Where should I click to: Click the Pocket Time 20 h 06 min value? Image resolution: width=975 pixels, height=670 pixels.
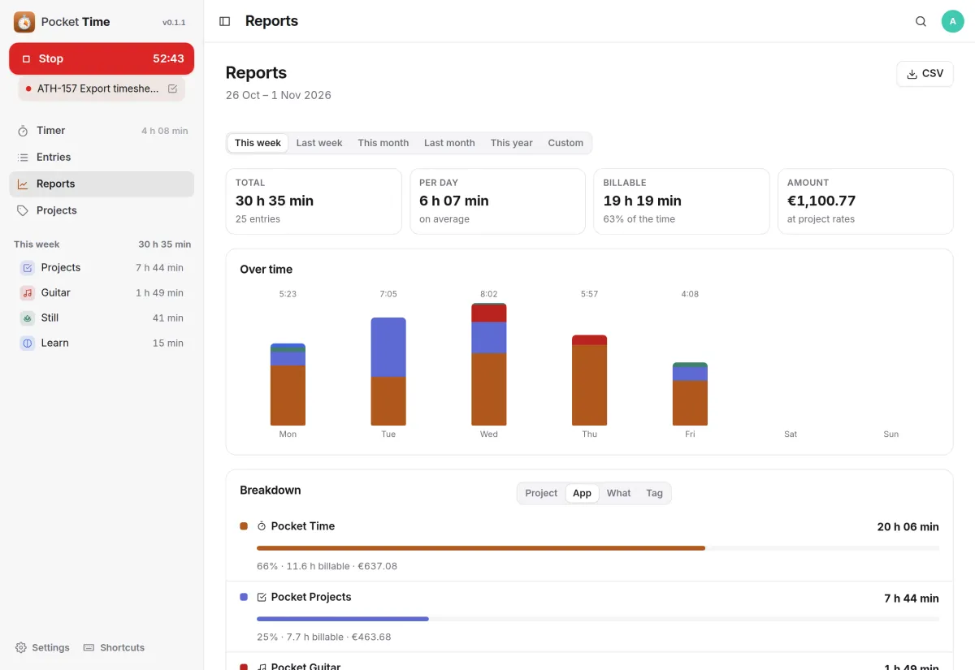tap(908, 527)
